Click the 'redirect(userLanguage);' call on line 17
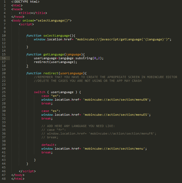The height and width of the screenshot is (183, 182). tap(55, 62)
